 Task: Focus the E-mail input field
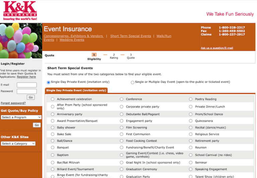[27, 85]
